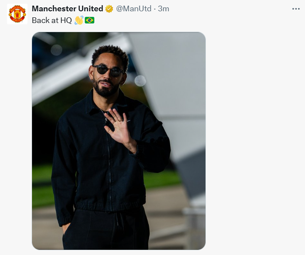The width and height of the screenshot is (305, 255).
Task: Click the Brazil flag emoji
Action: 90,20
